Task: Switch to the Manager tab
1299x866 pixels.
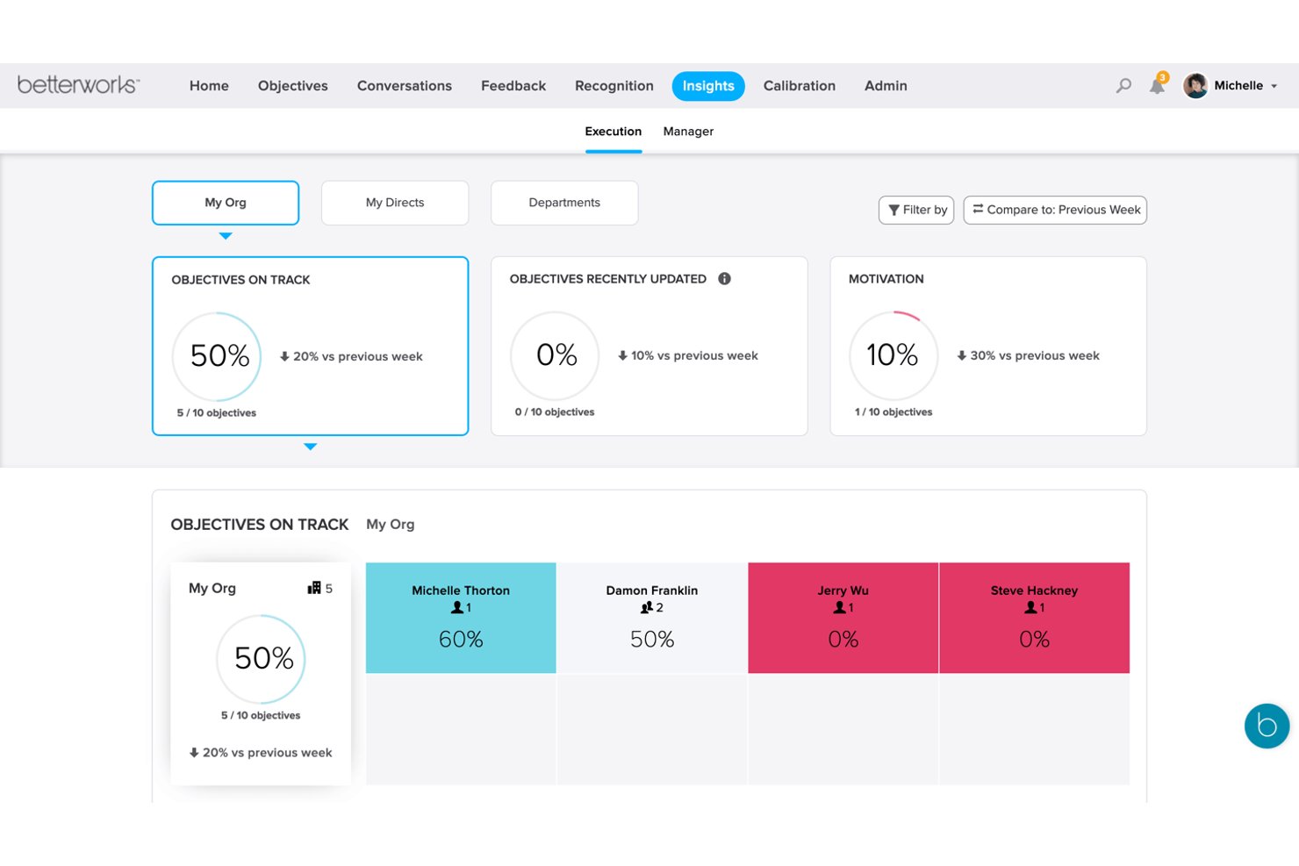Action: [x=688, y=132]
